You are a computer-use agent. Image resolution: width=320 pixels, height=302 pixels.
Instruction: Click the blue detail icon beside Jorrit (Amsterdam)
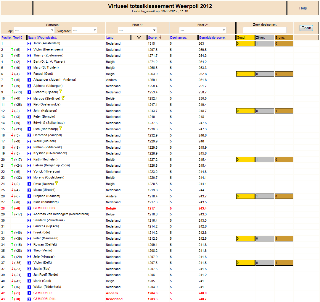point(29,43)
